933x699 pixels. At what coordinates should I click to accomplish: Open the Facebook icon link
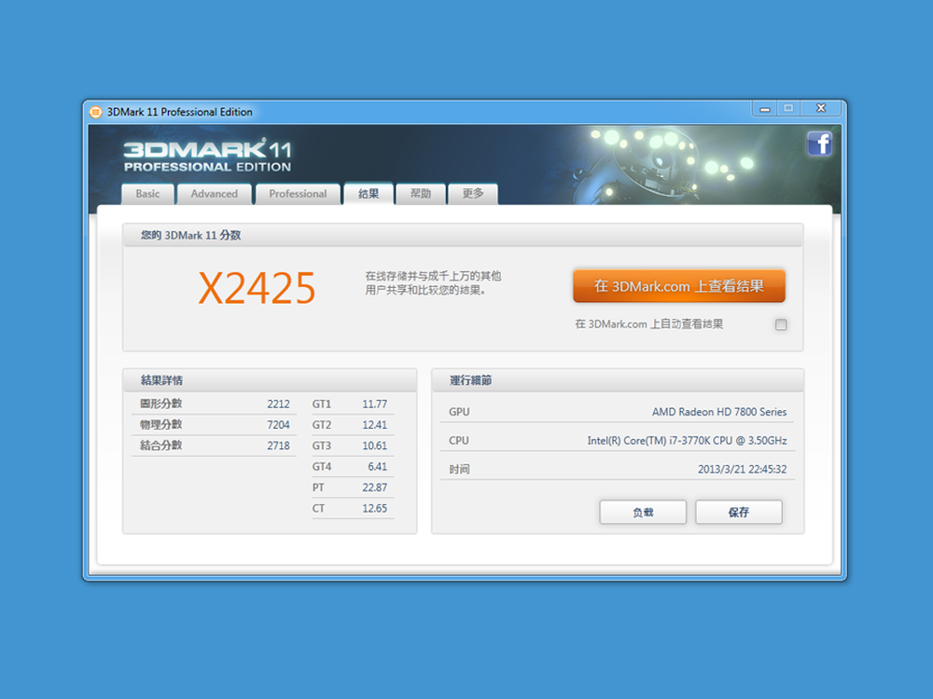click(x=819, y=144)
